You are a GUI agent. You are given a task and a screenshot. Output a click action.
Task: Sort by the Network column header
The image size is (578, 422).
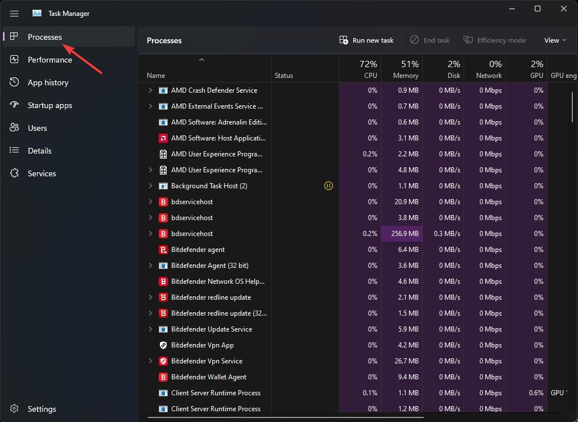(x=485, y=69)
